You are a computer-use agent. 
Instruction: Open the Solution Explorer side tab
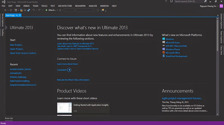click(x=221, y=21)
